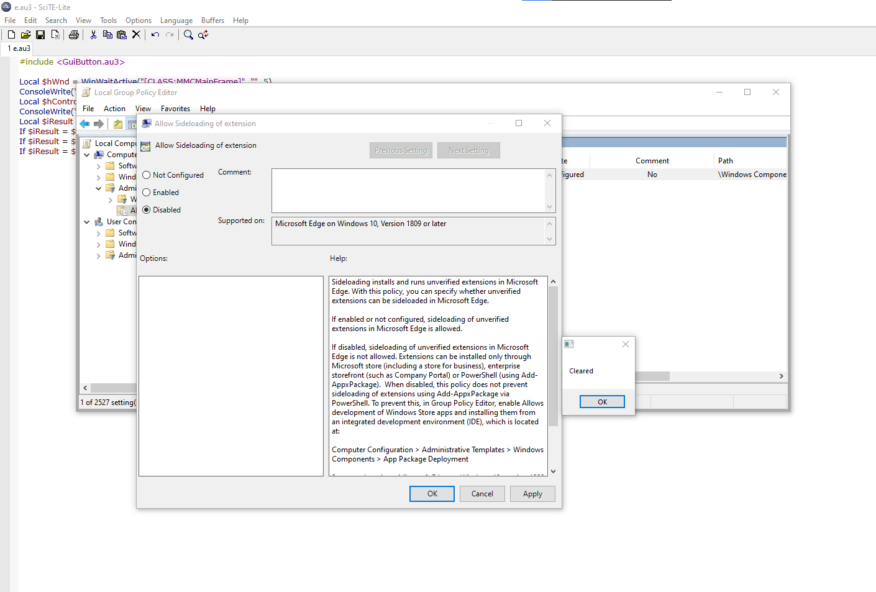Click the Replace icon in SciTE toolbar

(x=203, y=35)
